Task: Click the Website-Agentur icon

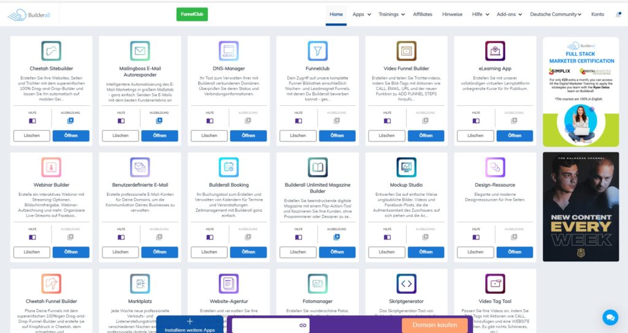Action: (229, 283)
